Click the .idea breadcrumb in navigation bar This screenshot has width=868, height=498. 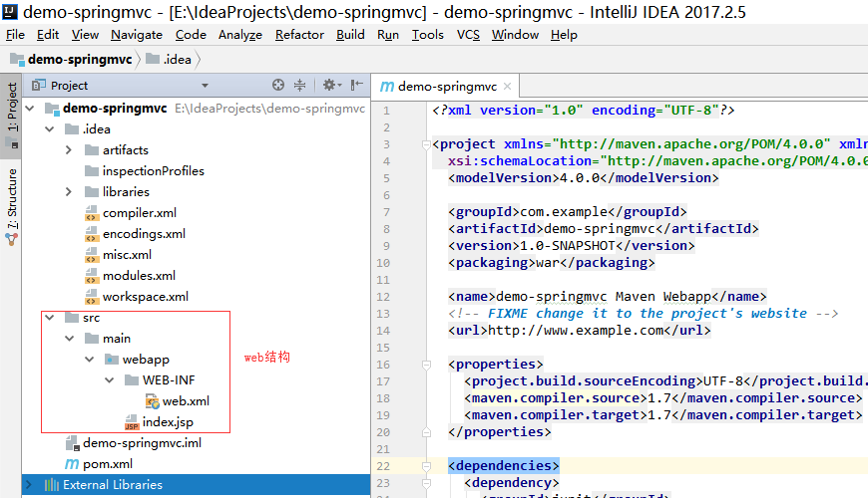(169, 59)
